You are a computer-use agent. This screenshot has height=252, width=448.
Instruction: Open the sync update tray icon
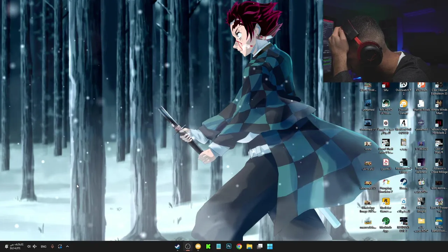pyautogui.click(x=60, y=246)
